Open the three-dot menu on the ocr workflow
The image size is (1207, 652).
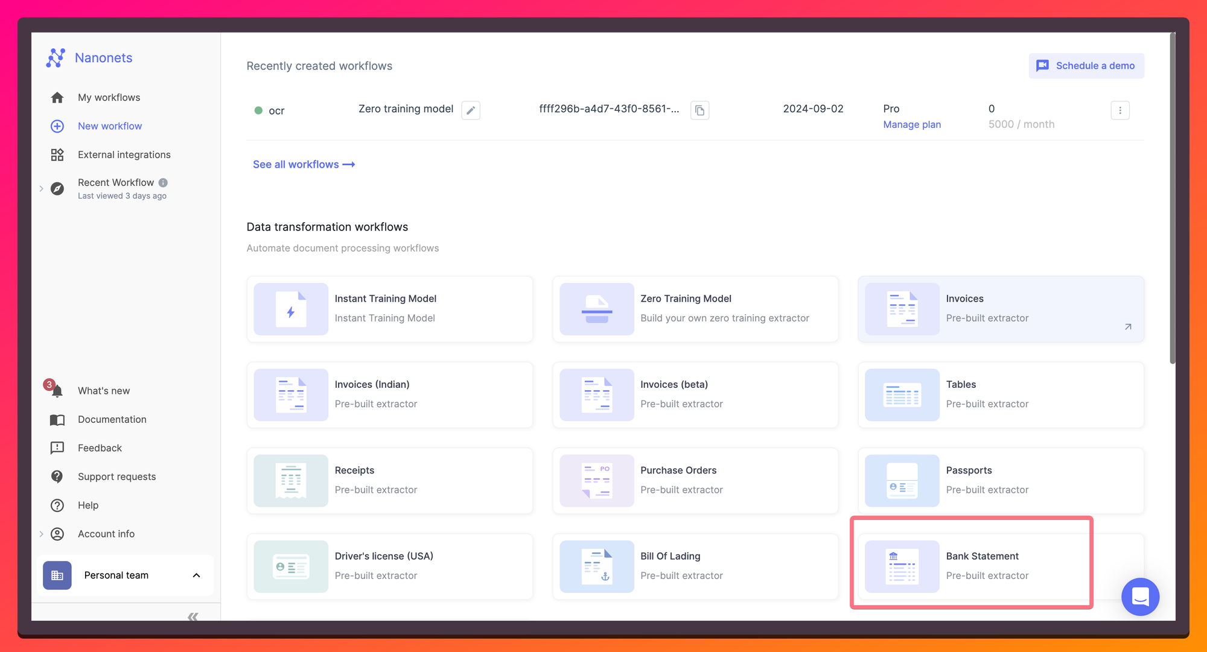coord(1120,110)
